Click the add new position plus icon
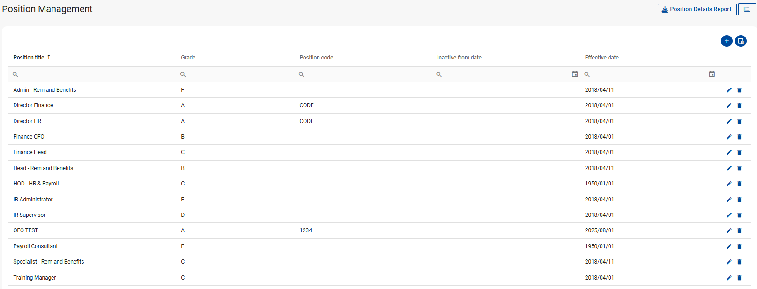The image size is (757, 289). tap(726, 41)
